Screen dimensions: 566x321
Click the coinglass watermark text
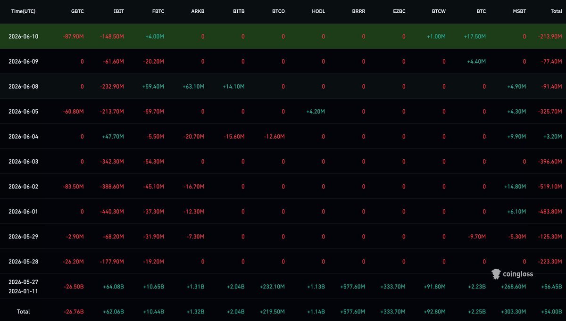(518, 274)
